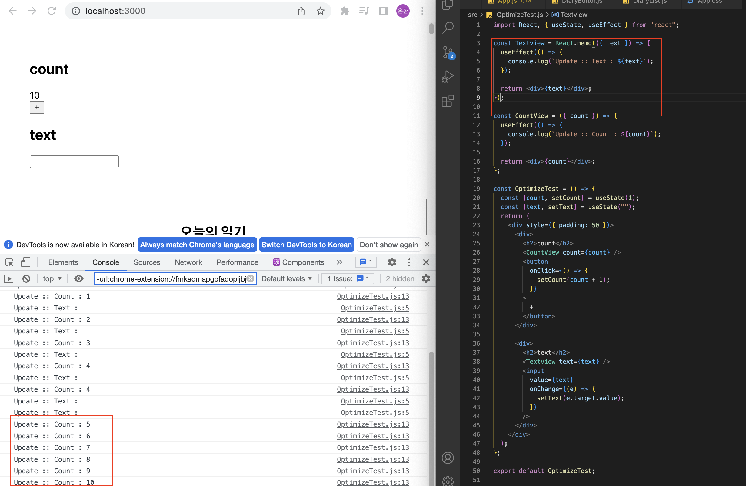746x486 pixels.
Task: Open Extensions view in activity bar
Action: click(x=448, y=101)
